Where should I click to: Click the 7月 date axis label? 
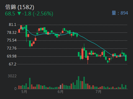click(x=98, y=92)
